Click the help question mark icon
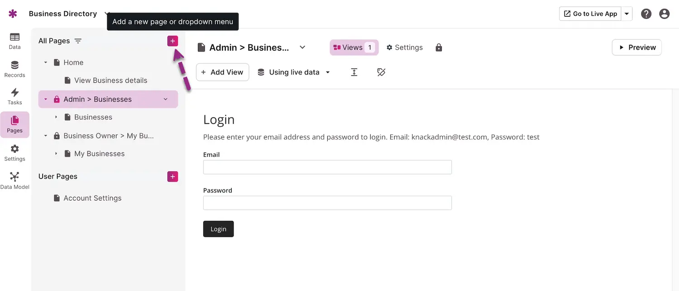The image size is (679, 291). pyautogui.click(x=646, y=14)
